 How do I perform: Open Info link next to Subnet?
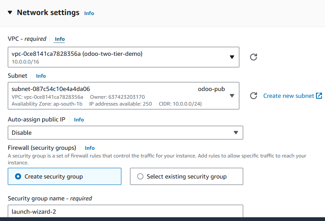tap(41, 76)
